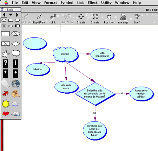The image size is (158, 151).
Task: Select the Enfatizar sus celos node
Action: [95, 130]
